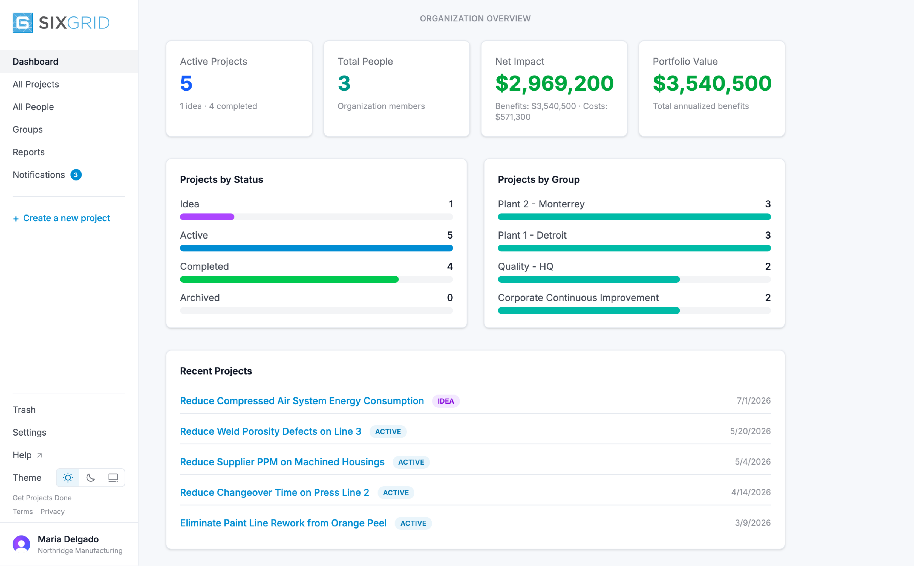The width and height of the screenshot is (914, 566).
Task: Click the Completed status progress bar
Action: click(316, 279)
